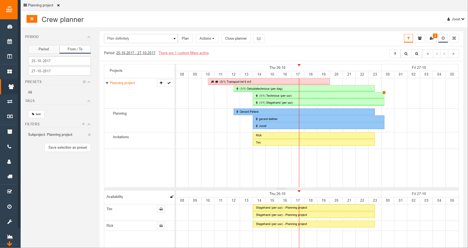Collapse the Planning project tree triangle
This screenshot has width=468, height=248.
(107, 83)
